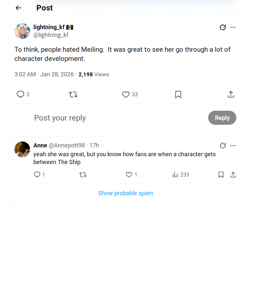Viewport: 253px width, 301px height.
Task: Like Anne's reply
Action: point(129,175)
